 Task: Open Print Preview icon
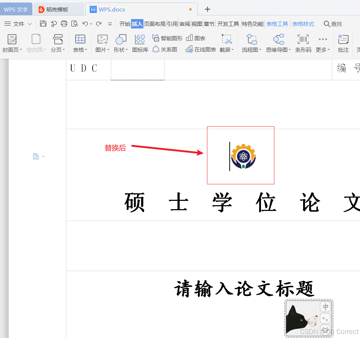coord(75,24)
